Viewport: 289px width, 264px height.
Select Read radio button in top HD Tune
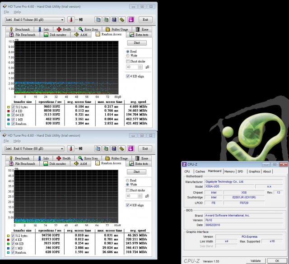[x=127, y=51]
